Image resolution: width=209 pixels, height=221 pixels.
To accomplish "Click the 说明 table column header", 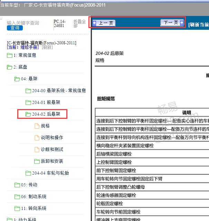I will tap(187, 113).
